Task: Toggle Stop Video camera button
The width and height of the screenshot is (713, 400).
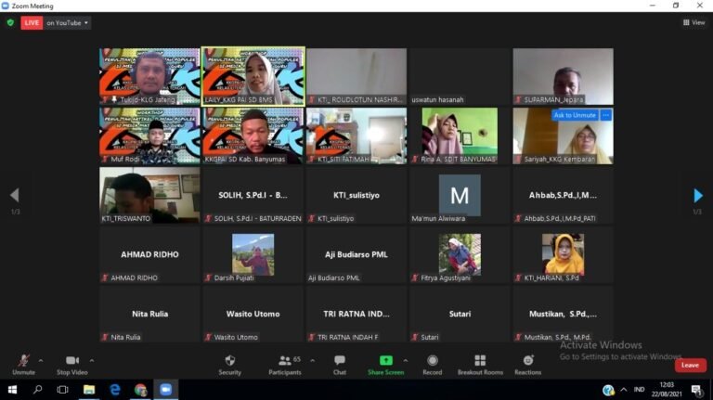Action: click(x=71, y=365)
